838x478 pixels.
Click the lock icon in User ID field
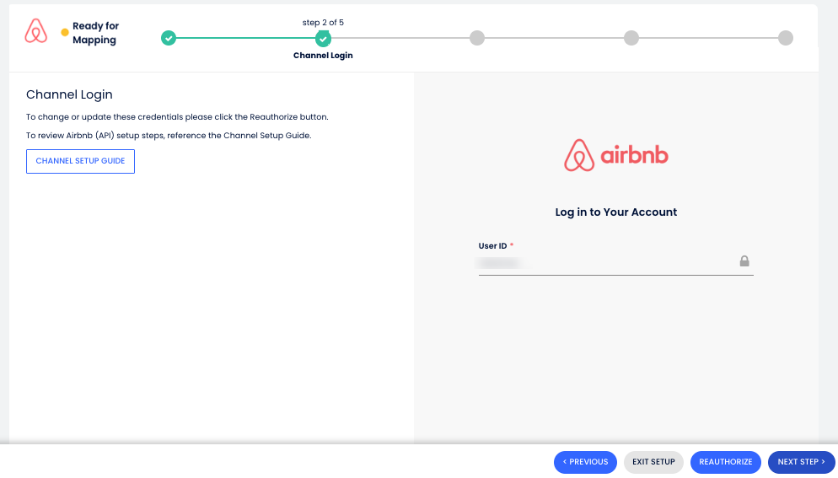(744, 261)
